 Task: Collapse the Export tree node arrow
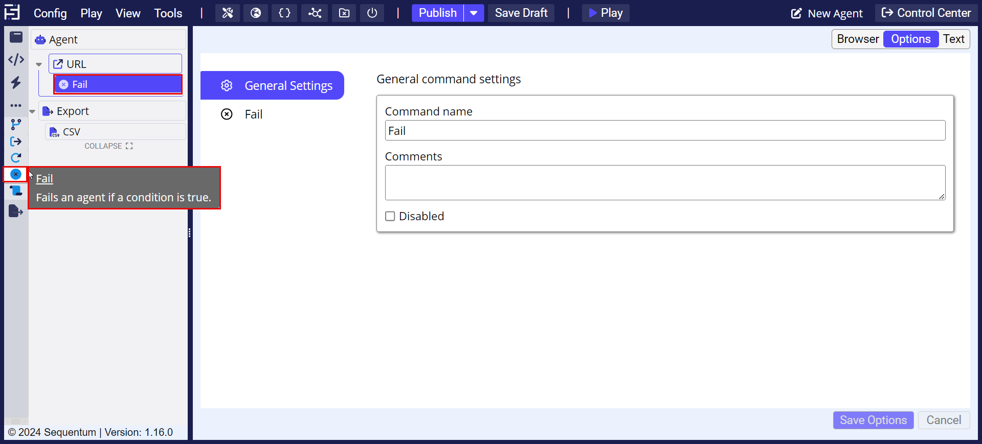tap(32, 111)
